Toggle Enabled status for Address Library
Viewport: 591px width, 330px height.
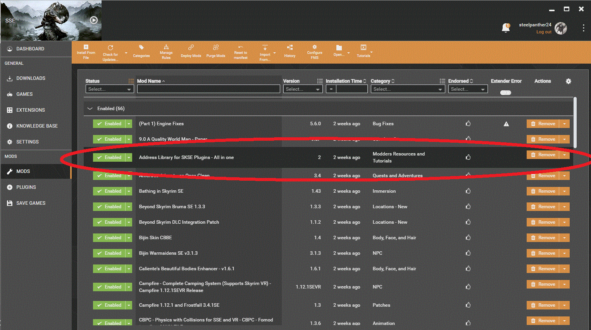pyautogui.click(x=109, y=157)
